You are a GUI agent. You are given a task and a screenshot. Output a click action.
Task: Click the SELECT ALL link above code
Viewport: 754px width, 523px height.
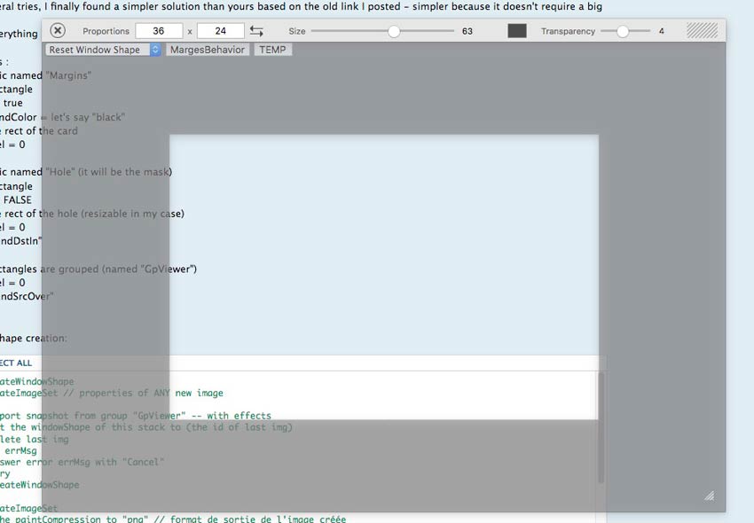click(16, 363)
